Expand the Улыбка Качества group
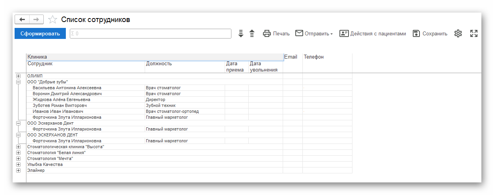Viewport: 494px width, 195px height. [18, 164]
